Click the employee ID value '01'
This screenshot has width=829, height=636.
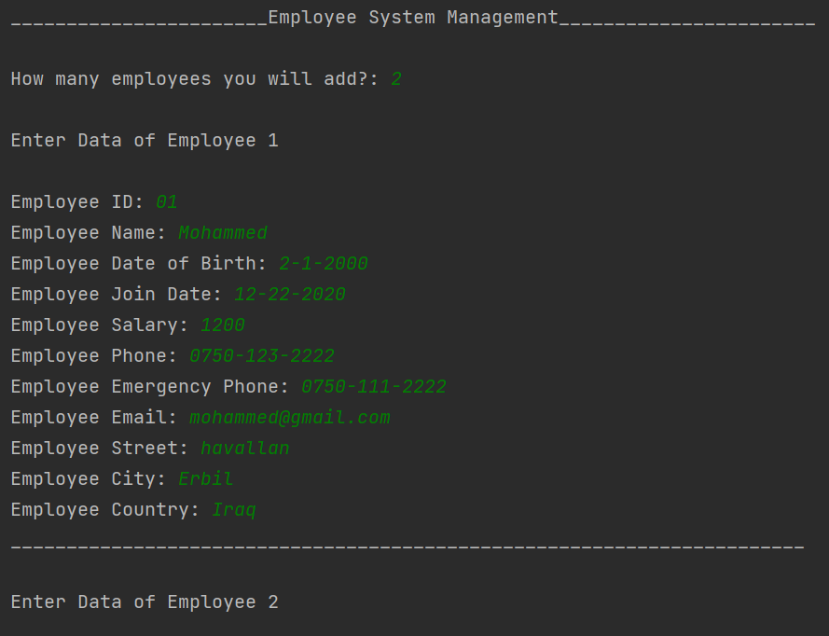click(x=167, y=202)
